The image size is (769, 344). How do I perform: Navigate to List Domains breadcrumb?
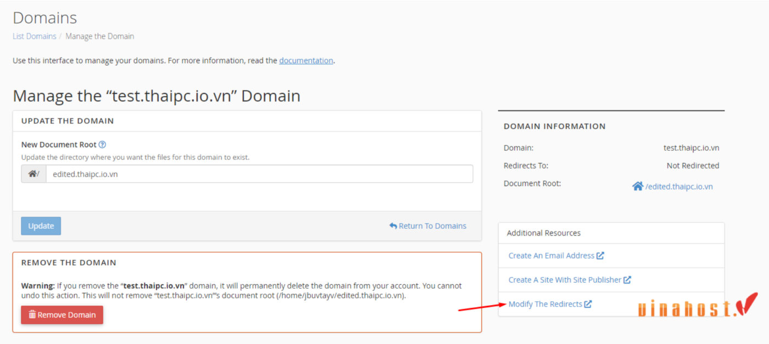(34, 36)
